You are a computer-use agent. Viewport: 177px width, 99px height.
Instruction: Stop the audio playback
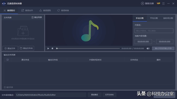(x=52, y=48)
